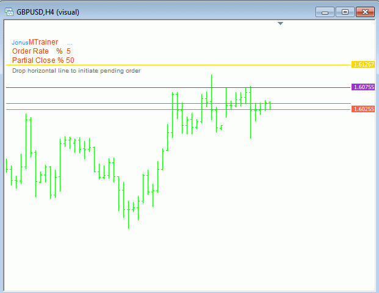379x293 pixels.
Task: Minimize the GBPUSD chart window
Action: coord(325,12)
